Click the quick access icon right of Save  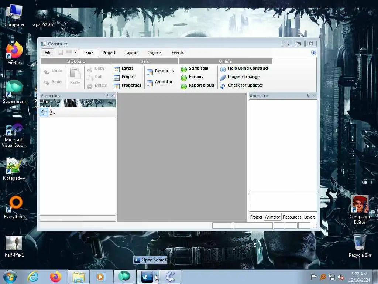coord(69,53)
